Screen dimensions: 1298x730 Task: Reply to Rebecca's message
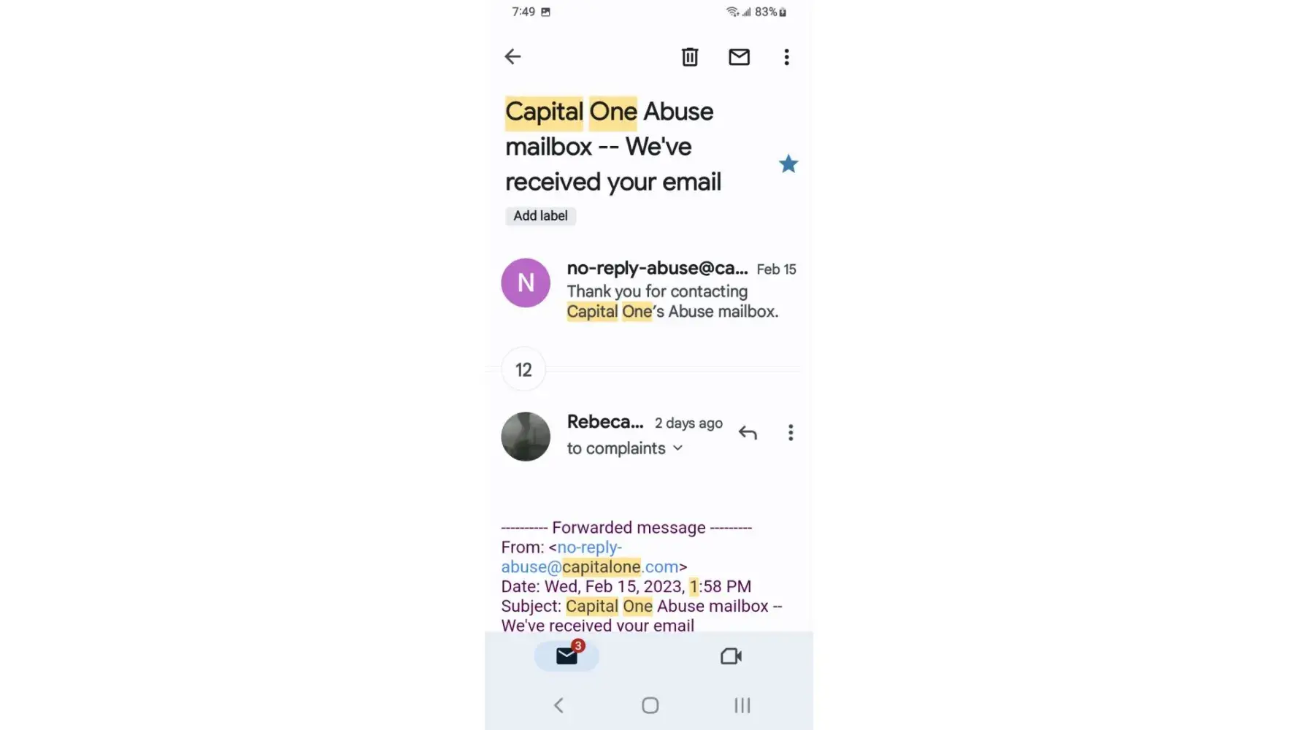point(748,433)
